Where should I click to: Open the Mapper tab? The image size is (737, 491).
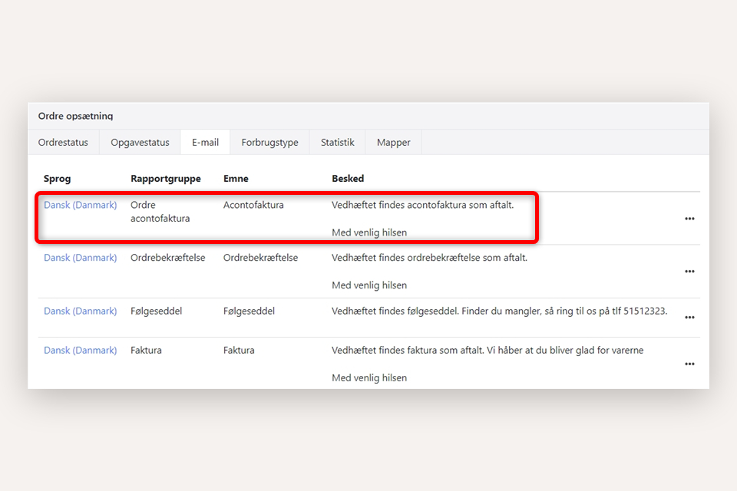[393, 142]
